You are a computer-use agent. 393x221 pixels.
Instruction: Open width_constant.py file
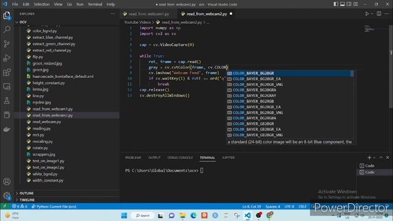pos(48,180)
